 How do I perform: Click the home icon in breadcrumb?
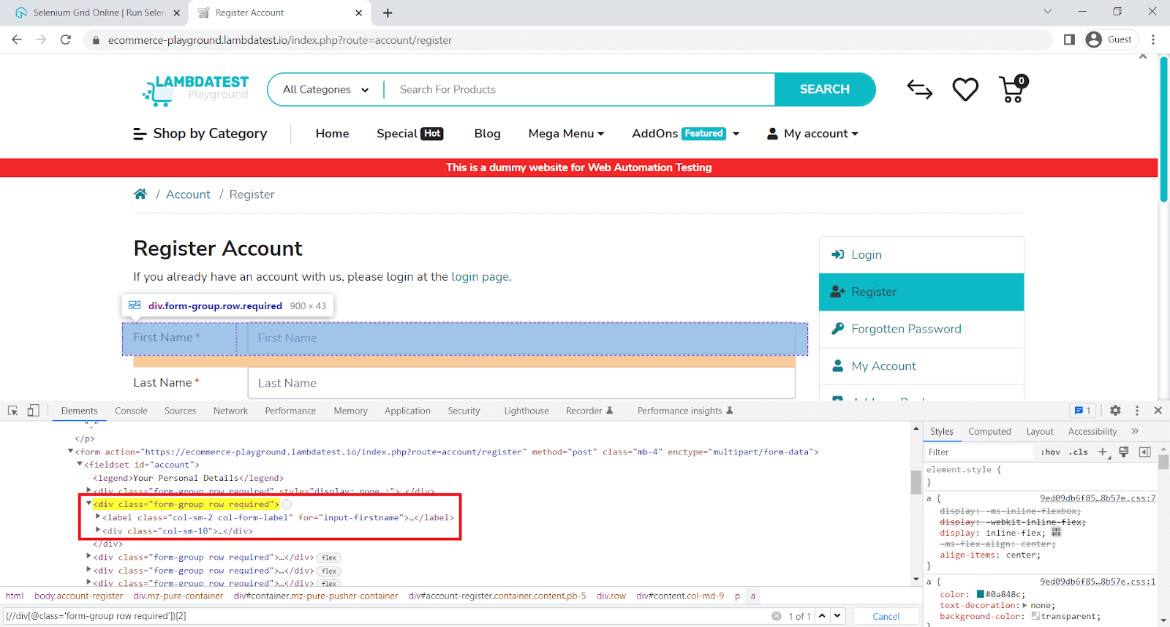point(140,194)
